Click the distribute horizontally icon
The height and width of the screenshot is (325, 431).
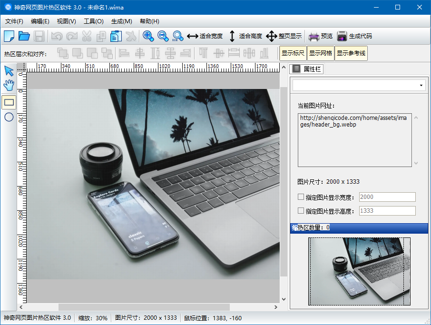coord(170,53)
